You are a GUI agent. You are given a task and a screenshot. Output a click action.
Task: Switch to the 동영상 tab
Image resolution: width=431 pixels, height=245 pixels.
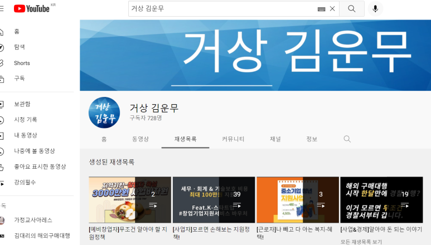pyautogui.click(x=140, y=139)
